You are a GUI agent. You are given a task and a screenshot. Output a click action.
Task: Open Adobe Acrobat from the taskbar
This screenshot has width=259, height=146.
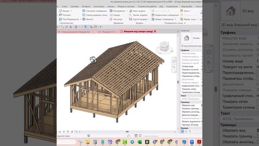tap(199, 142)
